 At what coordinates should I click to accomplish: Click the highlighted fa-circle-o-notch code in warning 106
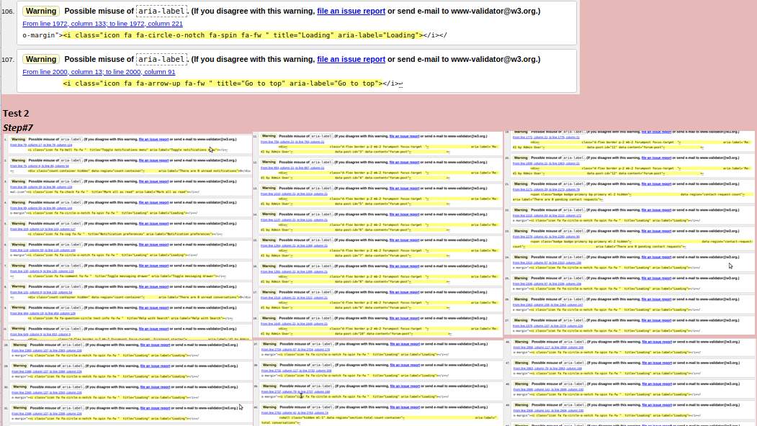point(243,35)
